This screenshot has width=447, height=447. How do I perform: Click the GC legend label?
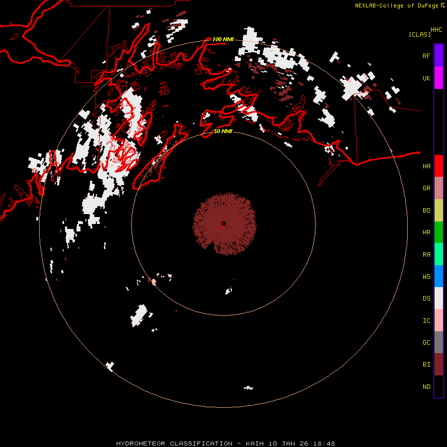(426, 343)
